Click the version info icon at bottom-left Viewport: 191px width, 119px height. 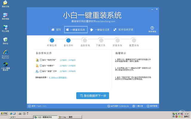(x=29, y=106)
